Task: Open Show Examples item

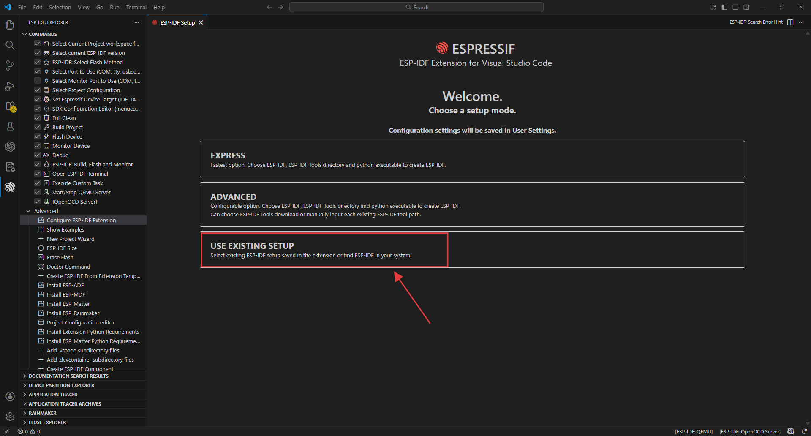Action: (x=83, y=229)
